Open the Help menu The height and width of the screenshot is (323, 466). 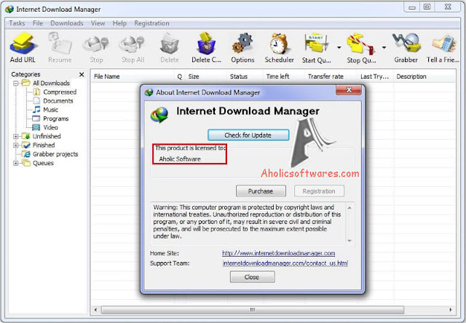(x=119, y=23)
